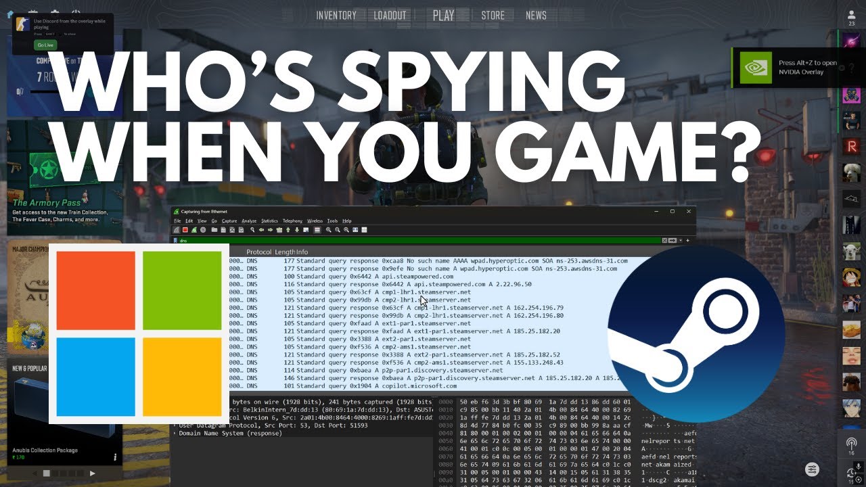Zoom out Wireshark packet text
The image size is (866, 487).
pos(338,230)
